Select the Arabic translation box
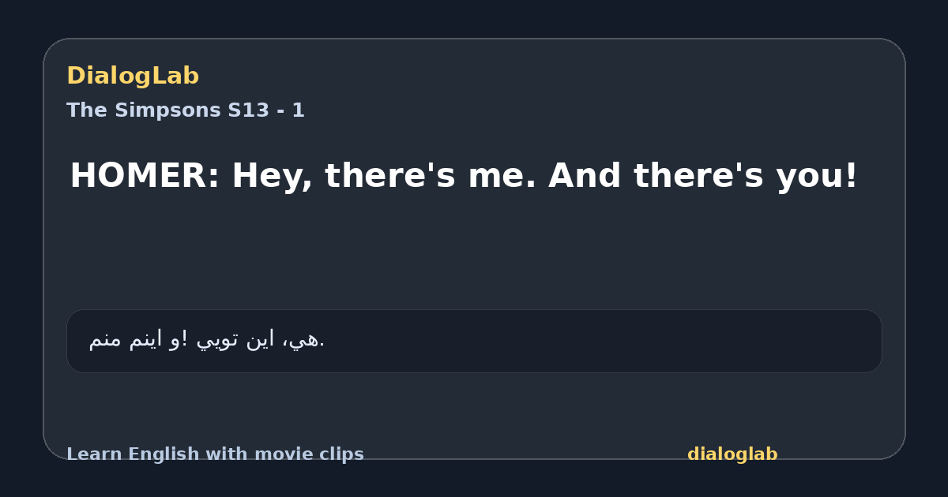 pos(474,341)
